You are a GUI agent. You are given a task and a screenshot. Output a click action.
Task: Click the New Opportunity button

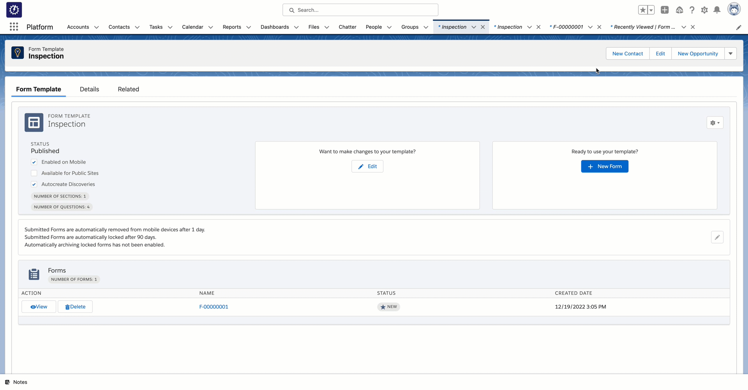698,53
